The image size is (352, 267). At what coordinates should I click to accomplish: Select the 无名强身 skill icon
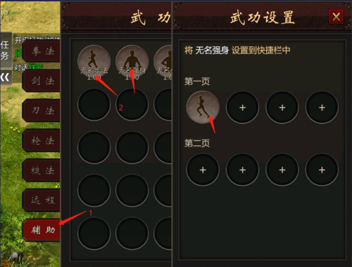(x=132, y=61)
